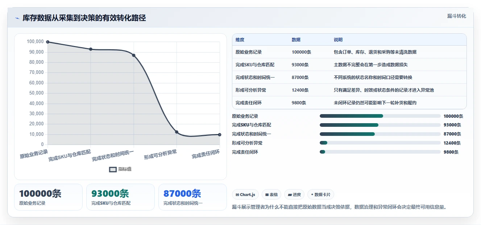Screen dimensions: 481x225
Task: Click the 9800条 value beside its progress bar
Action: pyautogui.click(x=451, y=152)
